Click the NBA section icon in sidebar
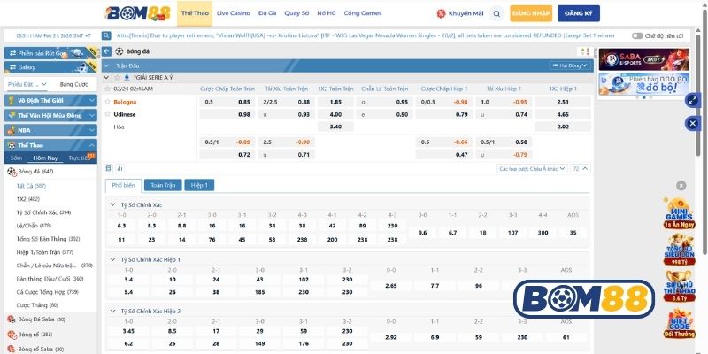This screenshot has height=354, width=708. coord(12,130)
